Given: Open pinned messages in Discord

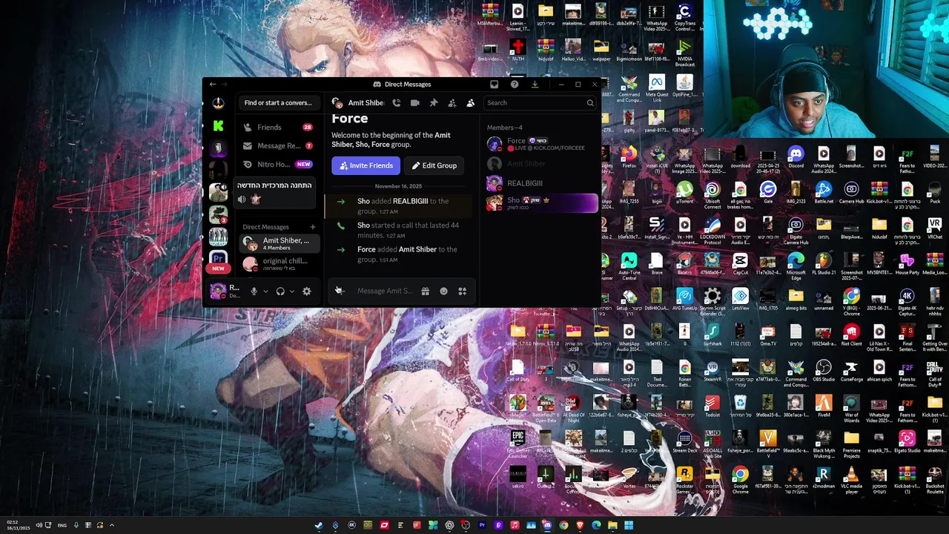Looking at the screenshot, I should (434, 103).
